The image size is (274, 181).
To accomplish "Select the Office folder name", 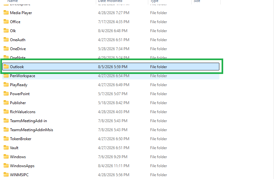I will (15, 22).
